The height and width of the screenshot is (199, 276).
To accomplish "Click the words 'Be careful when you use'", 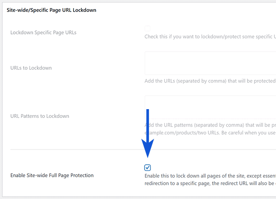I will [246, 133].
